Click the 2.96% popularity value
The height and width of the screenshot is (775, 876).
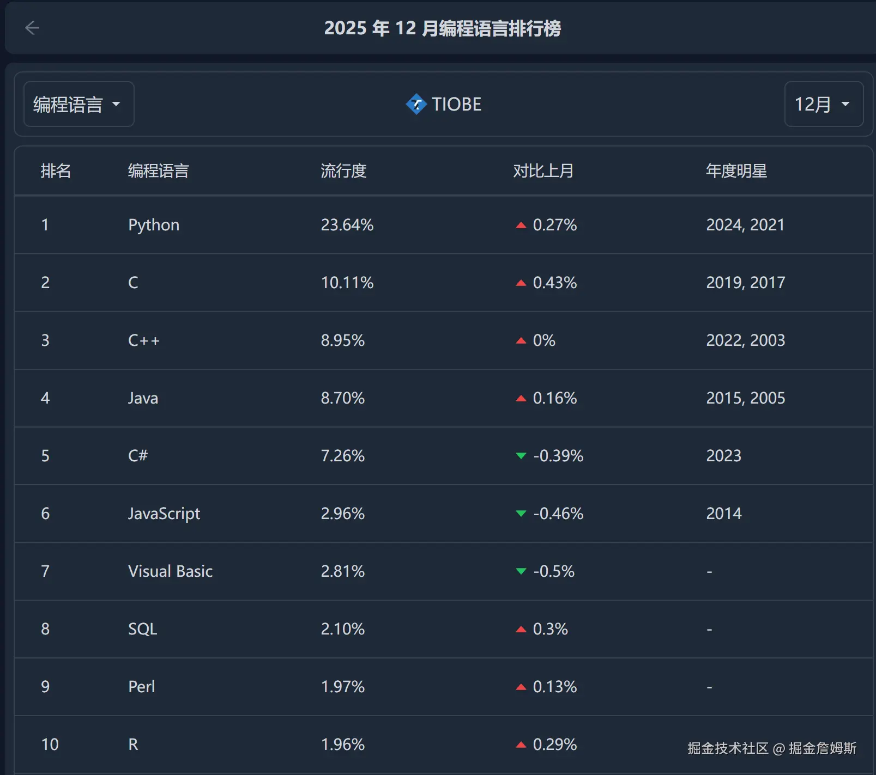coord(342,514)
